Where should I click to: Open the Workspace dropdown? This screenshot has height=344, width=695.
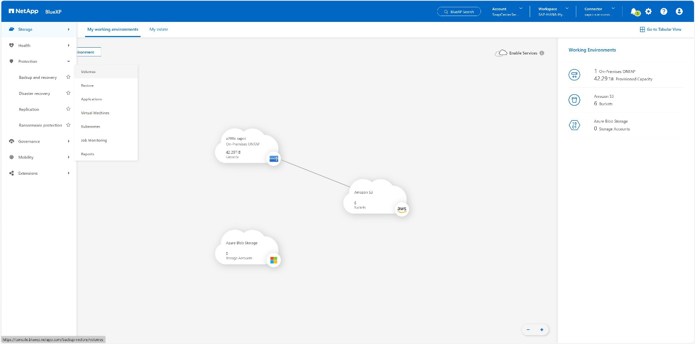pos(553,11)
